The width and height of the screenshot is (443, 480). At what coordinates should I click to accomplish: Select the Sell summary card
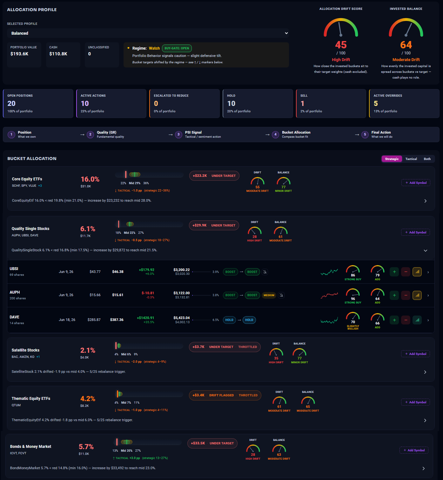pos(331,103)
